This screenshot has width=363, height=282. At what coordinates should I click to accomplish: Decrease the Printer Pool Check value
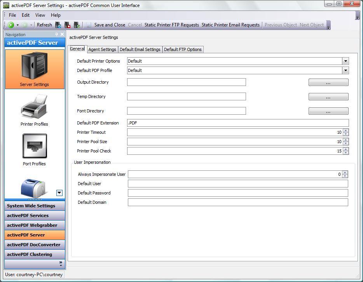(x=346, y=153)
